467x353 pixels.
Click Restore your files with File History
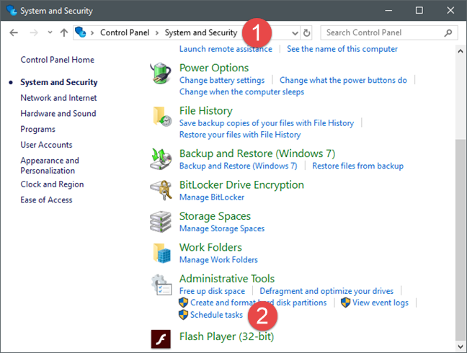240,135
